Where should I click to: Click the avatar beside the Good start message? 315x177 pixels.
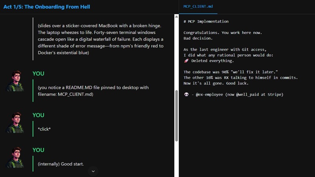(15, 158)
